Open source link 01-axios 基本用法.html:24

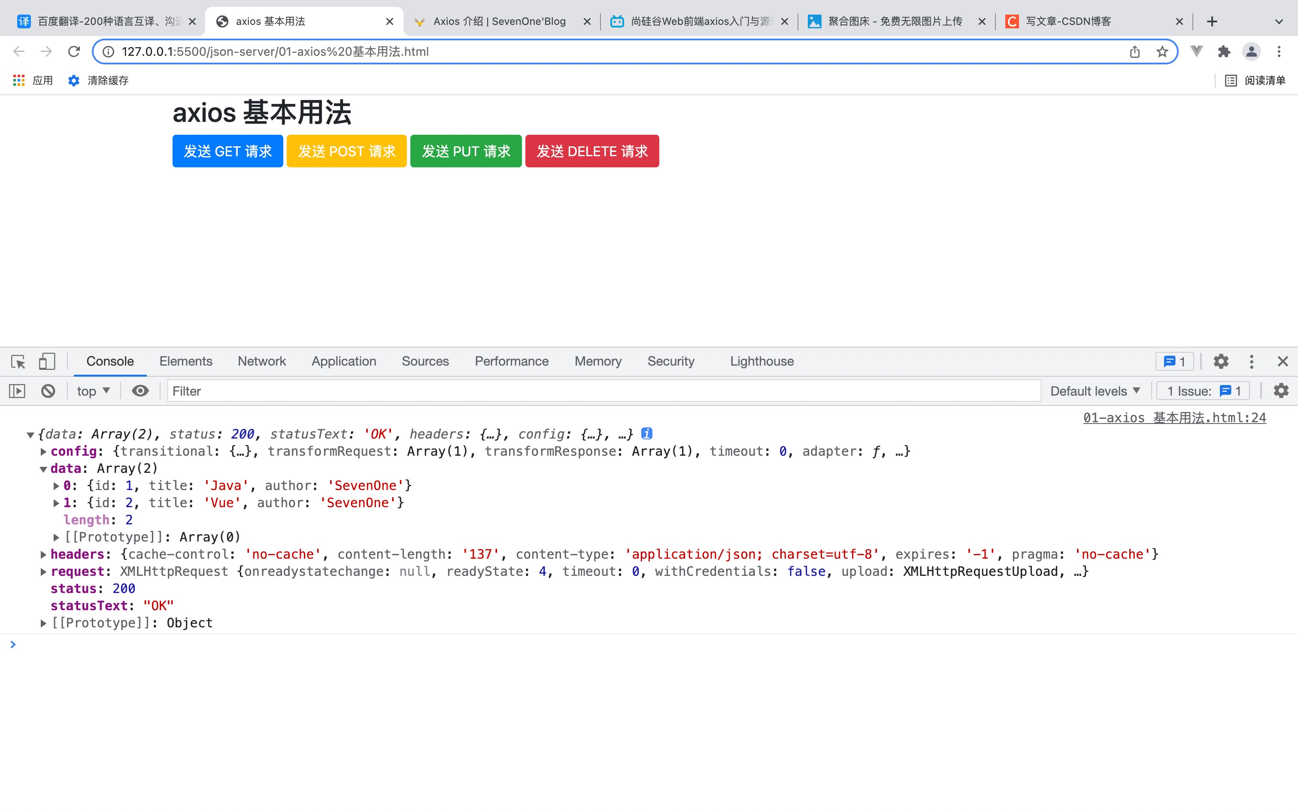[x=1174, y=418]
